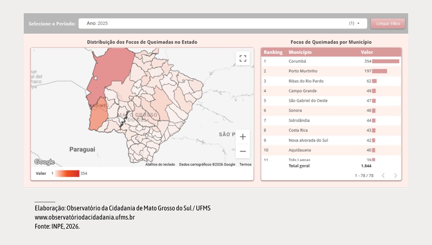The height and width of the screenshot is (245, 432).
Task: Sort table by Município column header
Action: click(x=300, y=52)
